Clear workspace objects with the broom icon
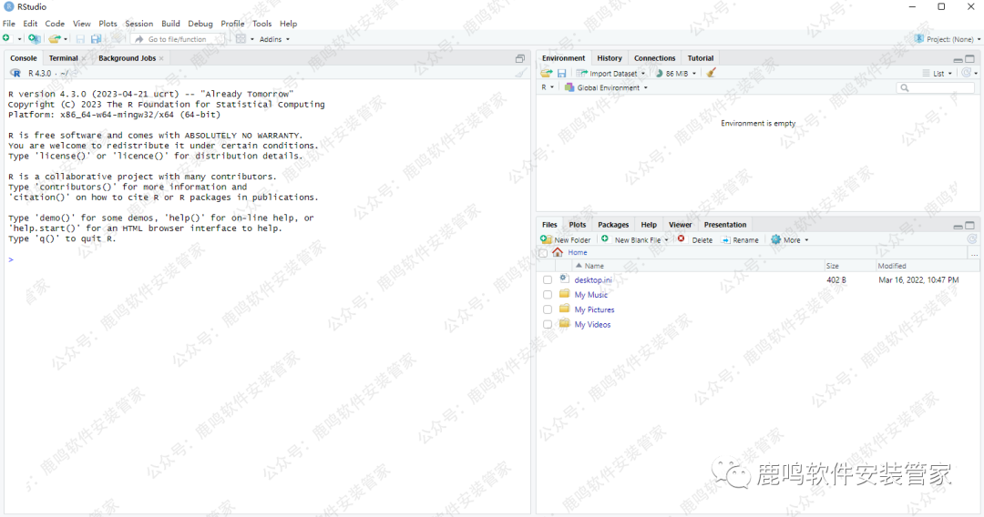Viewport: 984px width, 517px height. tap(711, 73)
